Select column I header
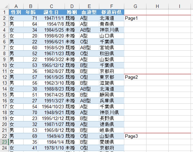Image resolution: width=193 pixels, height=152 pixels. (179, 6)
